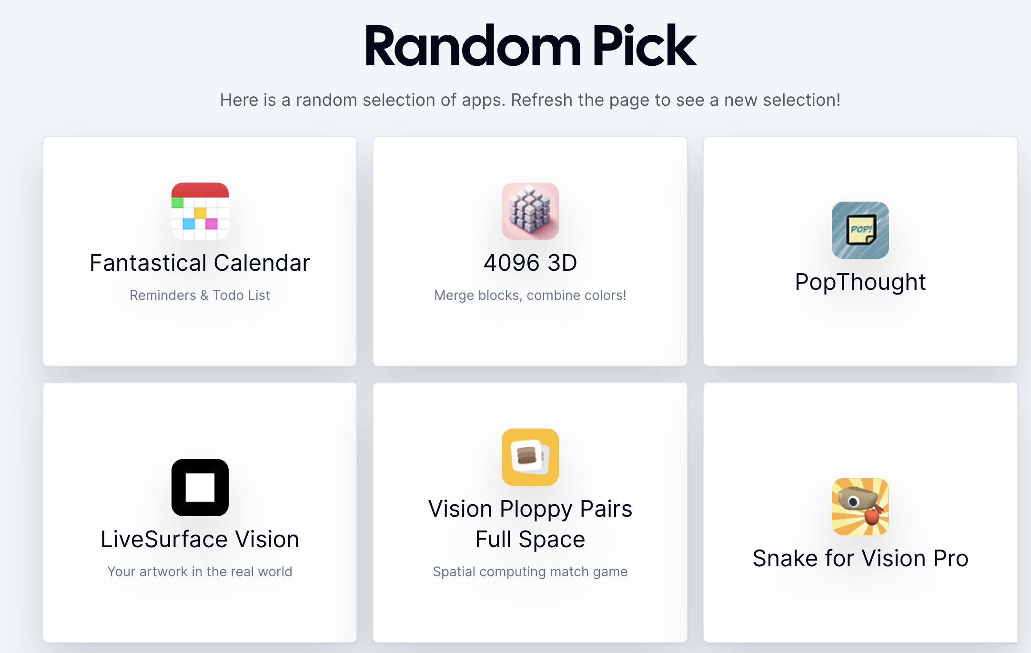
Task: Open the Snake for Vision Pro title
Action: [x=860, y=559]
